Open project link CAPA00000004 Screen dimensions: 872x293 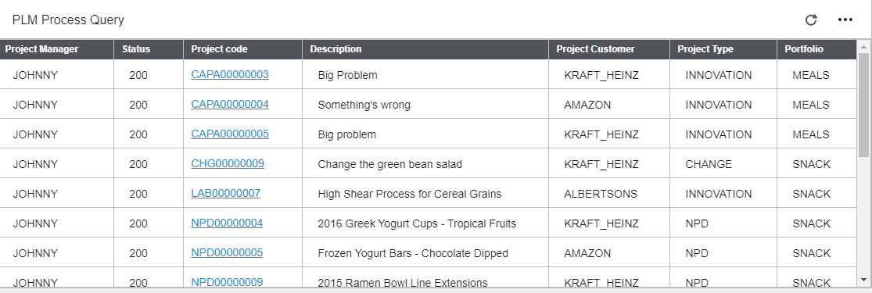click(230, 104)
